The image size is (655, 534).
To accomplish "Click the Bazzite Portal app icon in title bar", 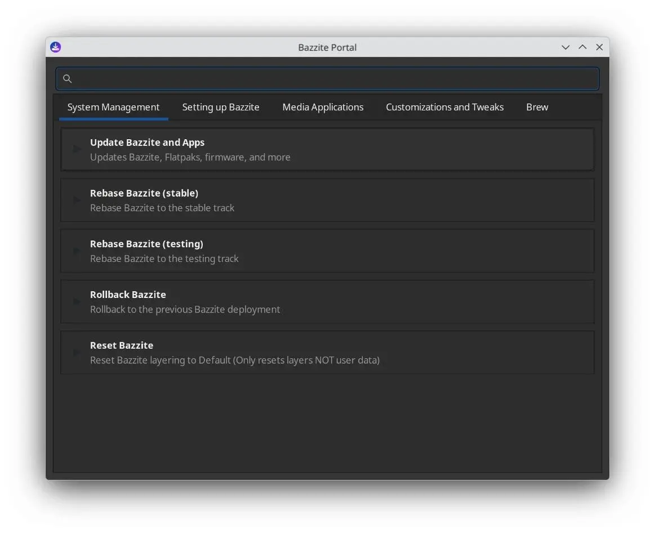I will [56, 47].
